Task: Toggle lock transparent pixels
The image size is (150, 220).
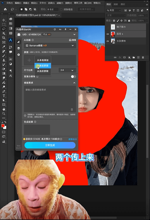Action: [114, 21]
